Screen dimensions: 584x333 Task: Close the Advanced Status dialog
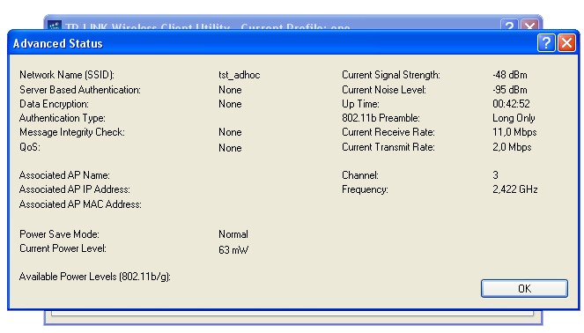pyautogui.click(x=566, y=43)
